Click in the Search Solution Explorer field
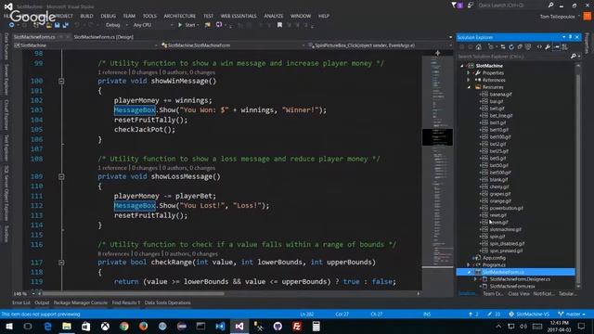 pos(513,56)
